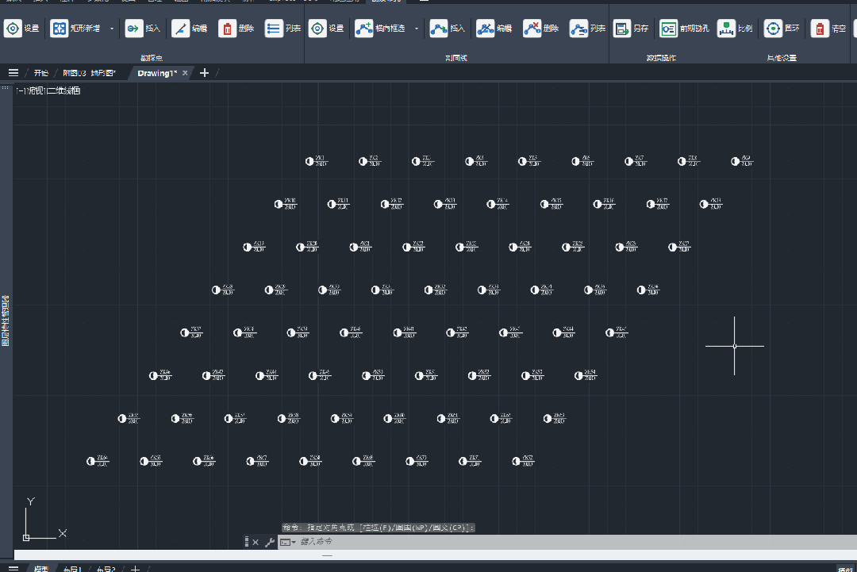Add a new layout tab
The height and width of the screenshot is (572, 857).
(x=135, y=569)
